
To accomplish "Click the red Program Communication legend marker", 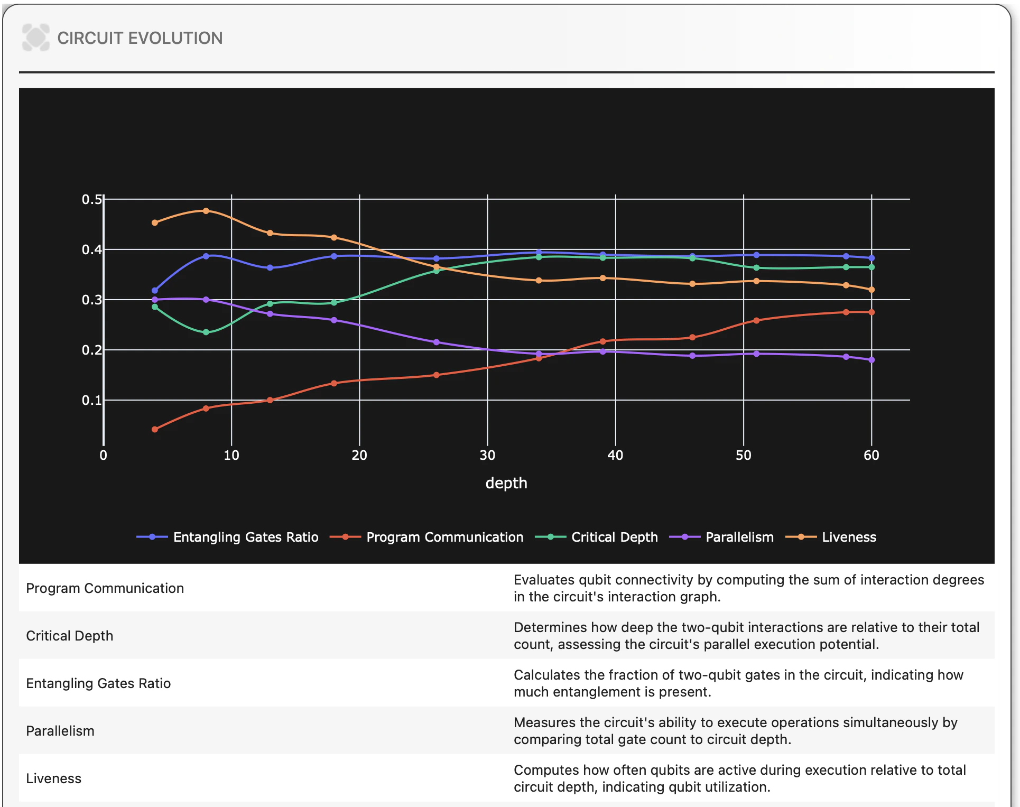I will click(345, 537).
